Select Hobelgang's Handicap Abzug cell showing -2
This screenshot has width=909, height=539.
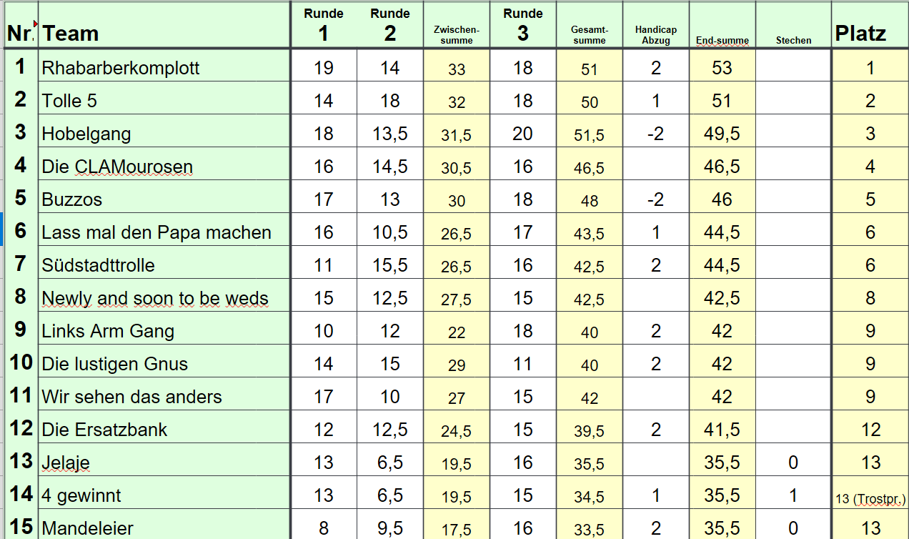click(655, 134)
